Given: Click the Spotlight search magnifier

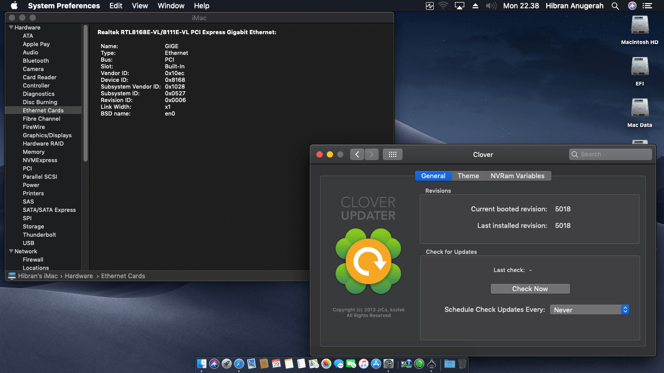Looking at the screenshot, I should pyautogui.click(x=615, y=6).
